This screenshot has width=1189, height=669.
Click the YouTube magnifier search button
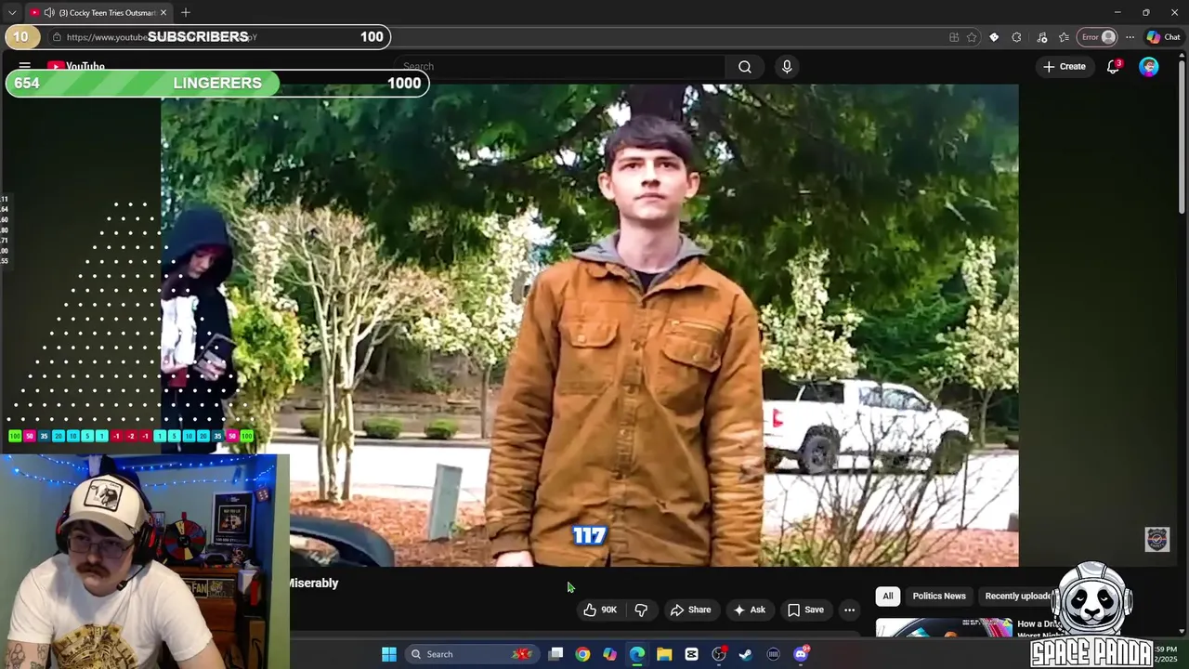745,67
